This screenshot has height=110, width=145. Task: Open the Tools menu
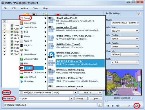[36, 8]
